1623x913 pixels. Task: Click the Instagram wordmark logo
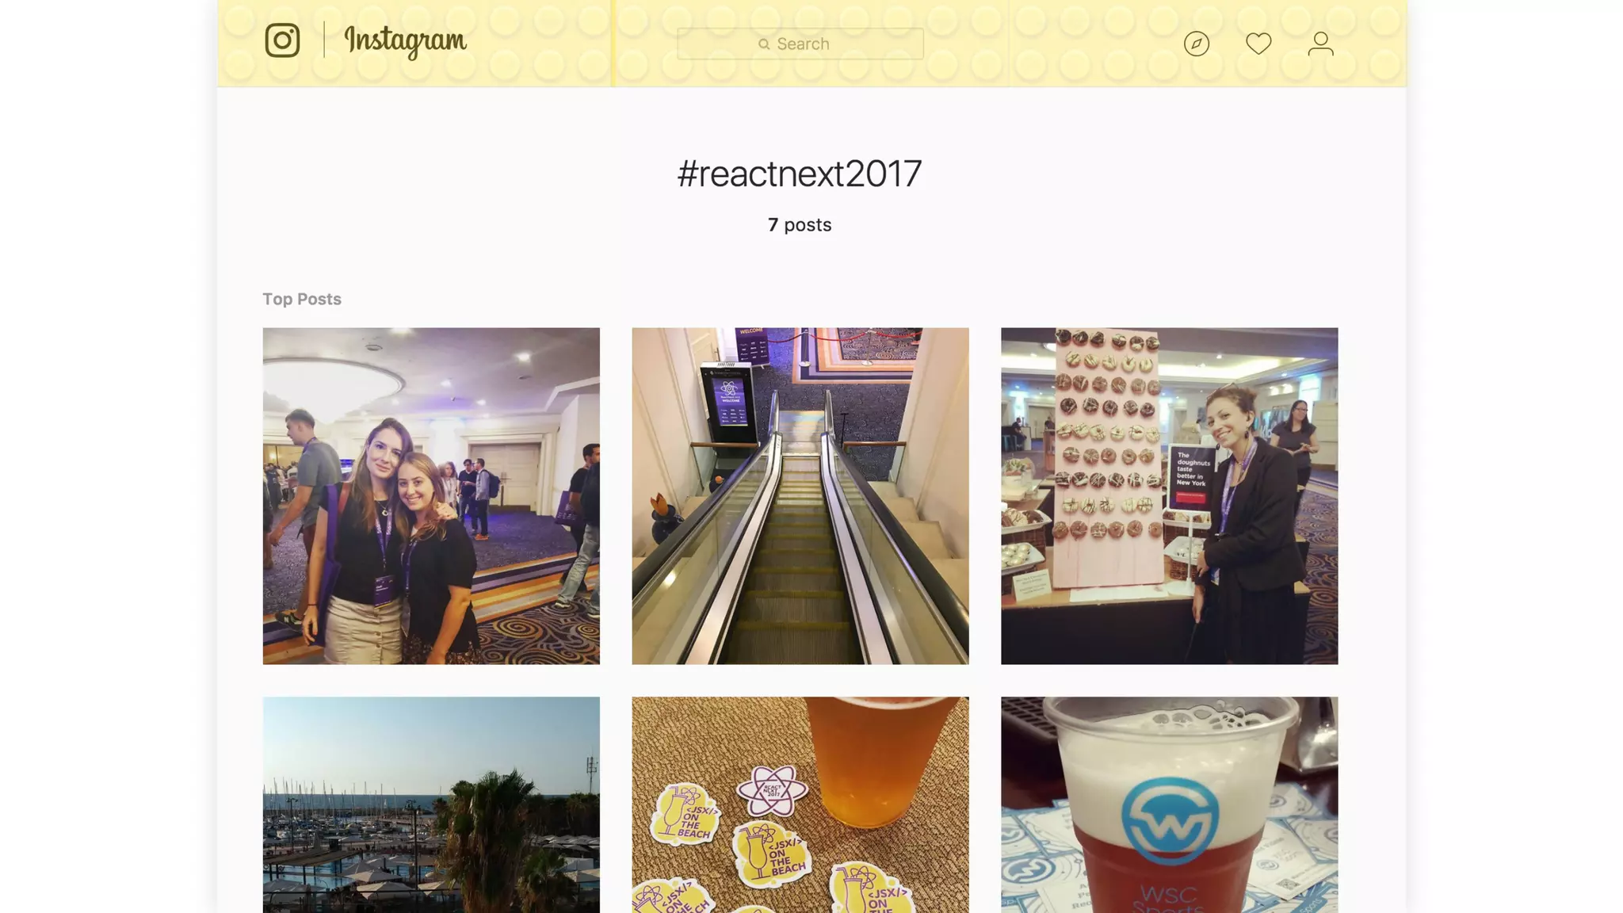click(405, 40)
